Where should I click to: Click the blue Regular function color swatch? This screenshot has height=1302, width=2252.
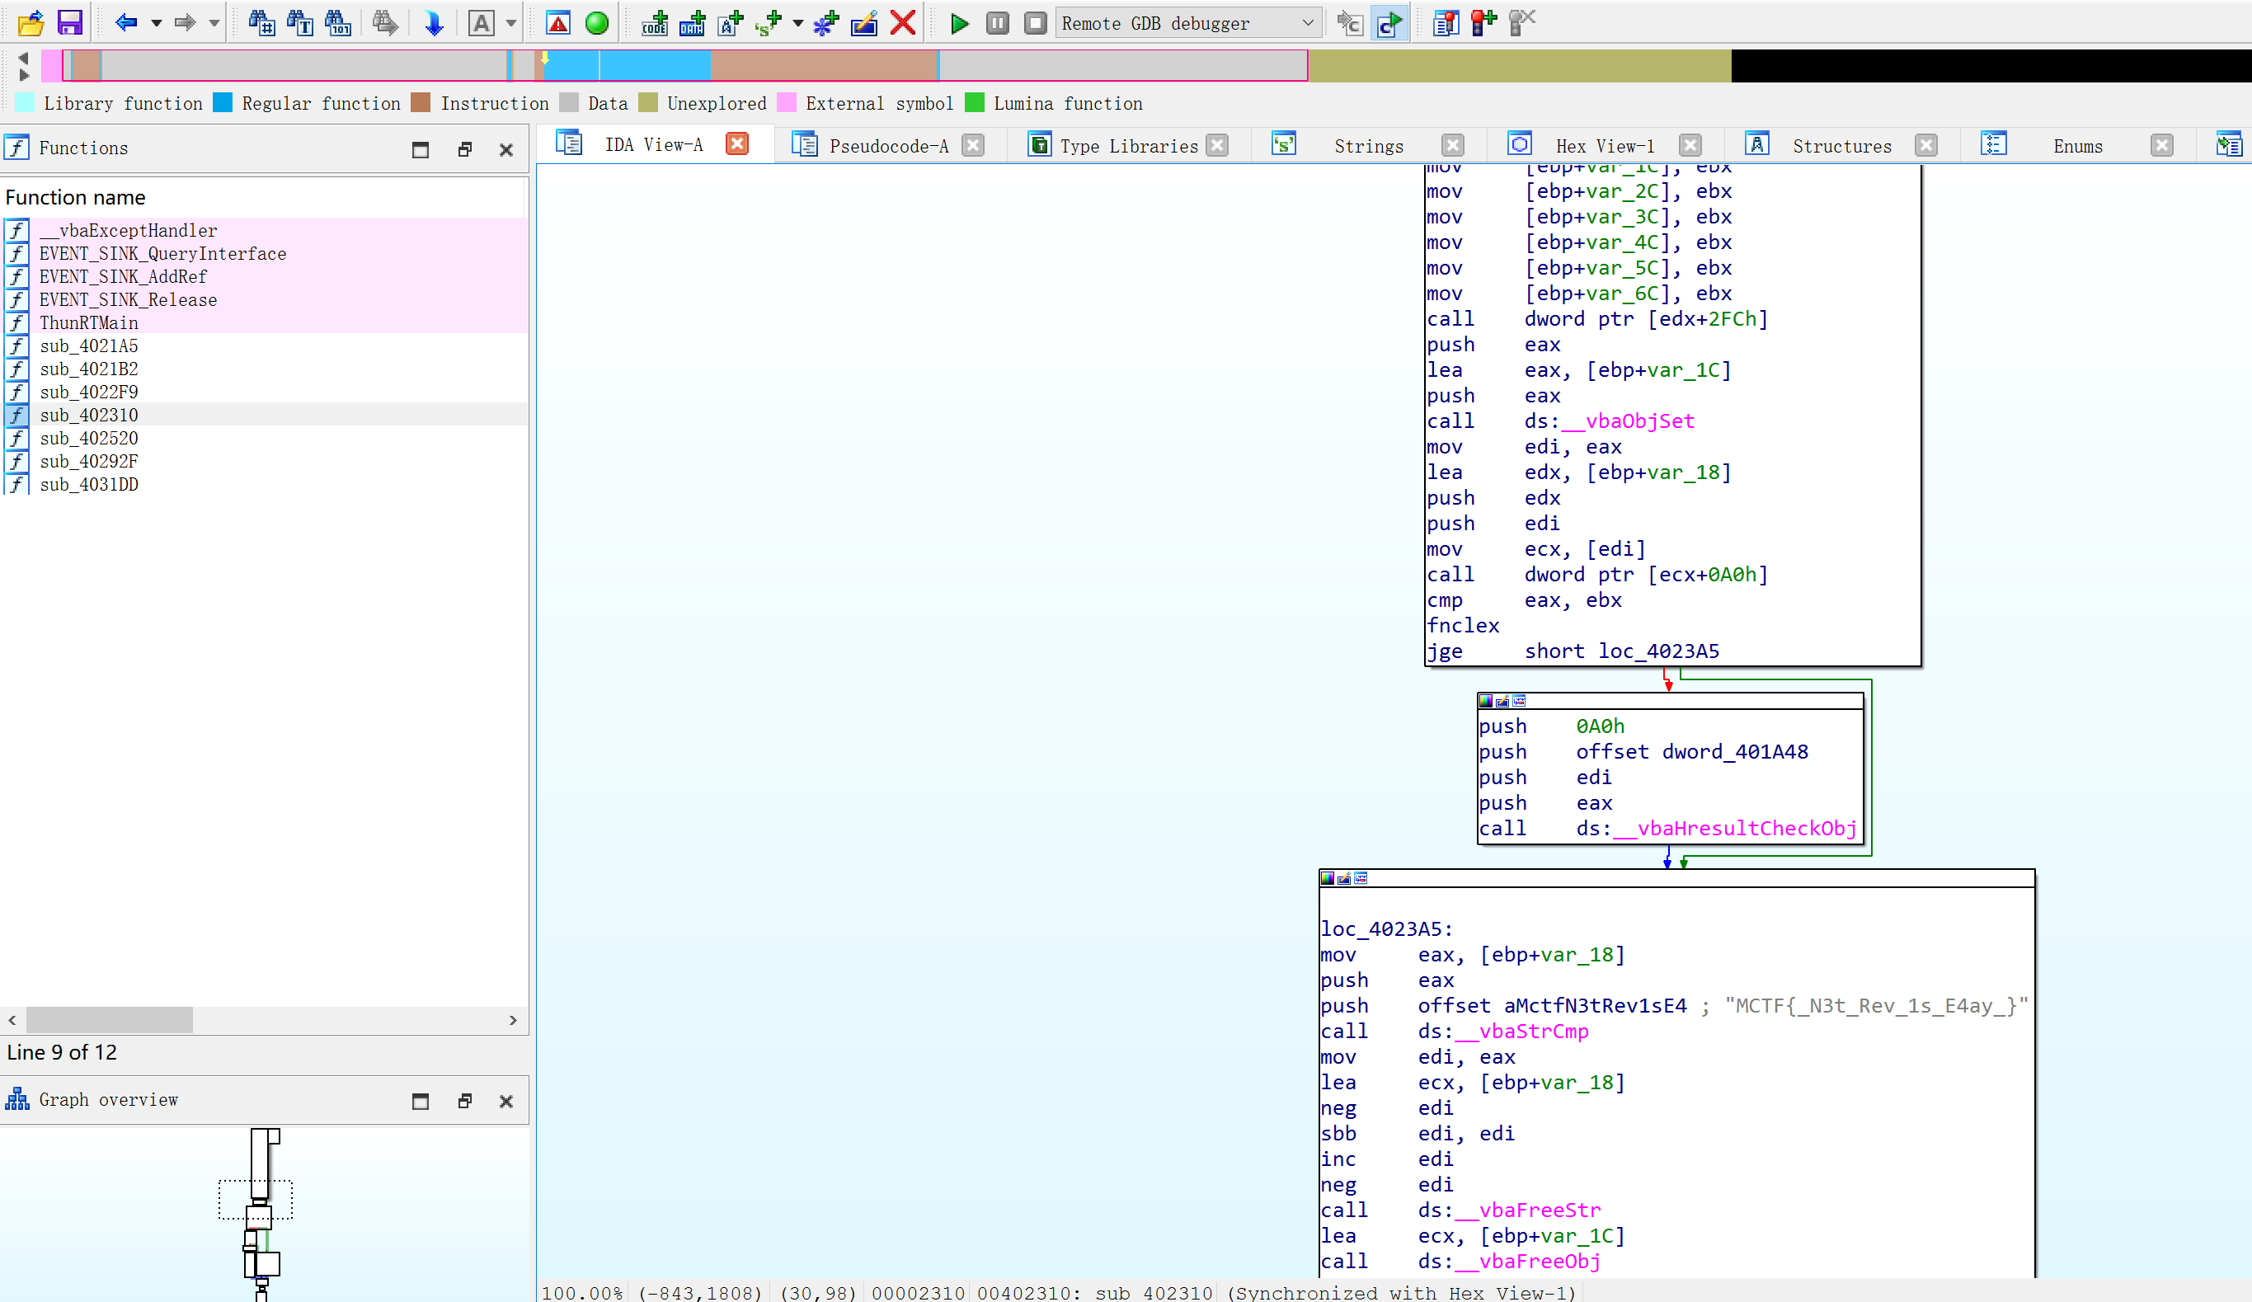pyautogui.click(x=223, y=103)
